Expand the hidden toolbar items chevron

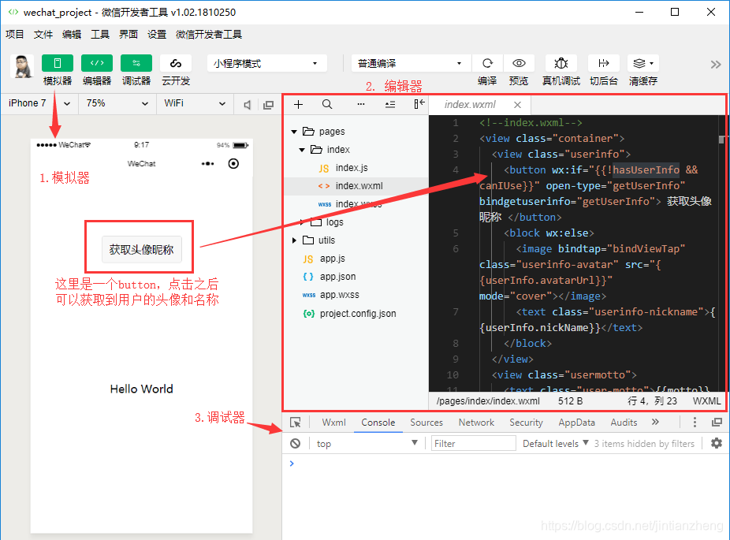[716, 64]
